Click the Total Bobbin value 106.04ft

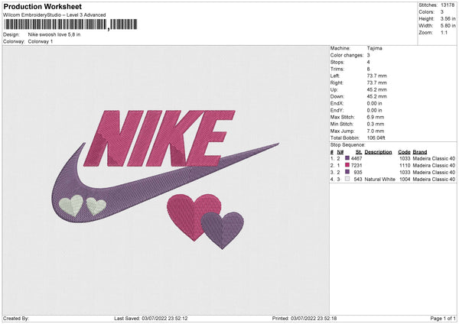376,138
